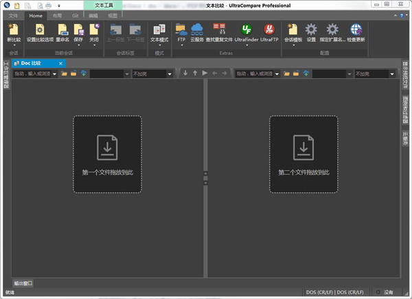Switch compare type via 文本模式 icon

159,29
